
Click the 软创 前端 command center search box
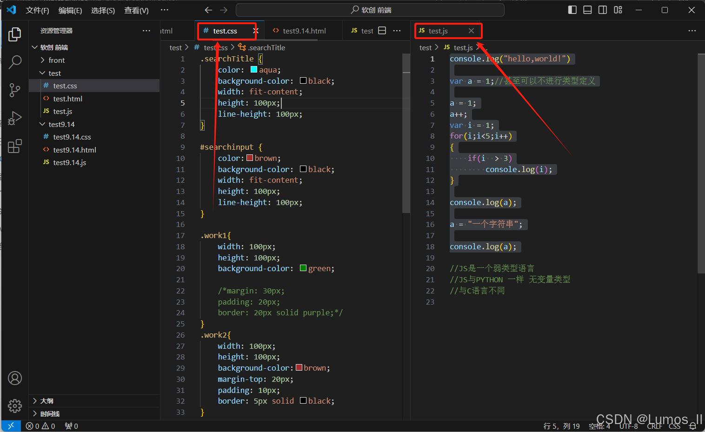tap(370, 10)
